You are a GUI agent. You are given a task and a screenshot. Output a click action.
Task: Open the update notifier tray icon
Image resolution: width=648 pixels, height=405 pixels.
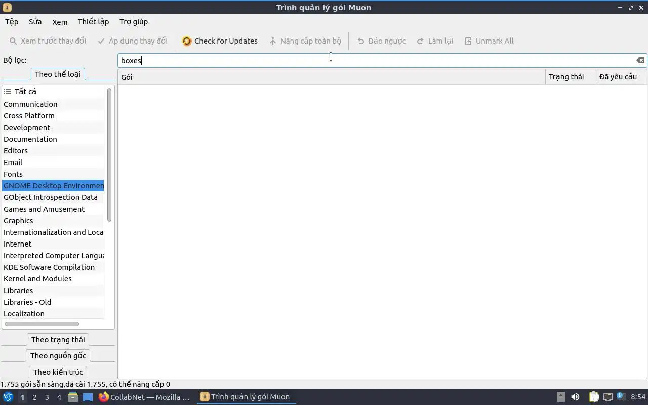click(x=620, y=397)
